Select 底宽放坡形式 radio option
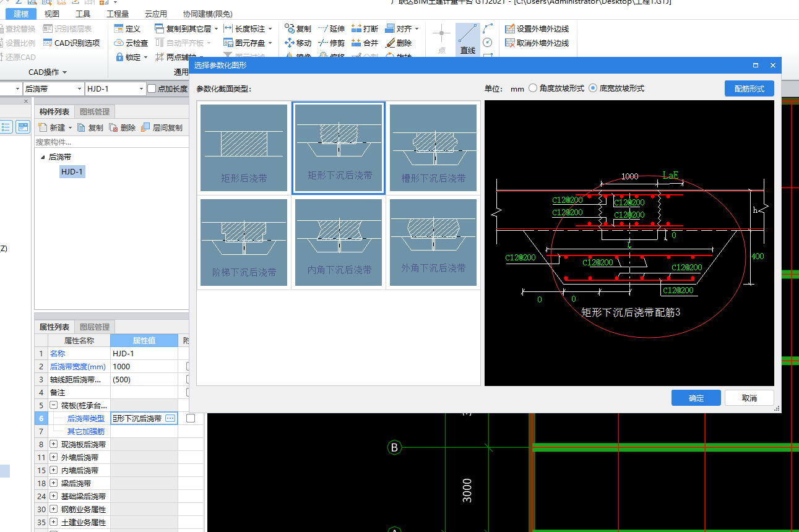This screenshot has height=532, width=799. pyautogui.click(x=592, y=88)
